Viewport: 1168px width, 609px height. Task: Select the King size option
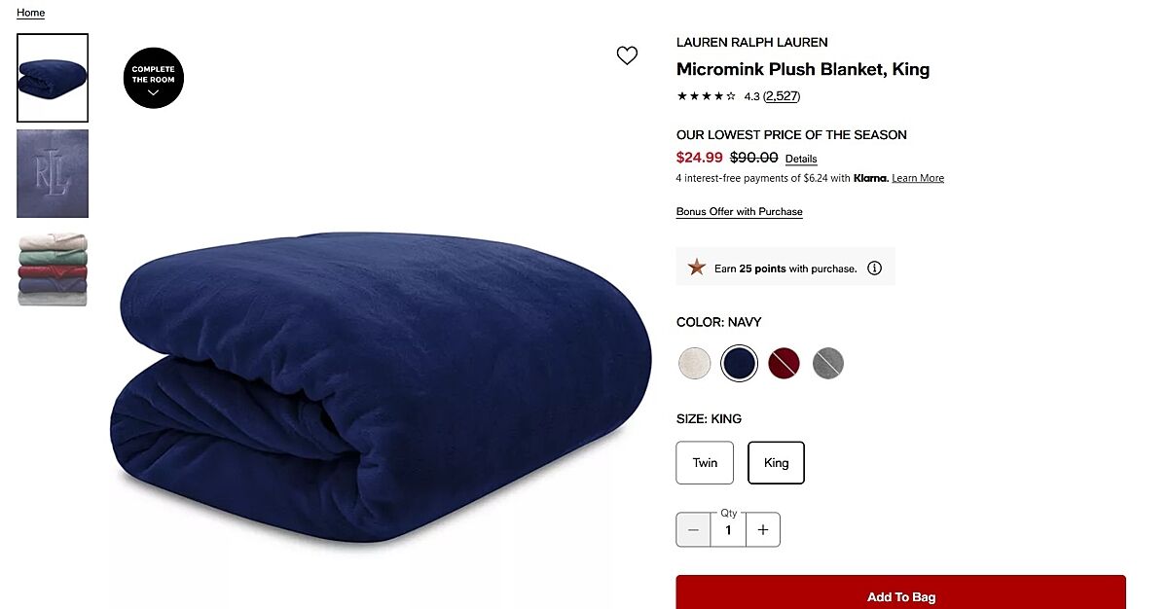click(x=776, y=463)
